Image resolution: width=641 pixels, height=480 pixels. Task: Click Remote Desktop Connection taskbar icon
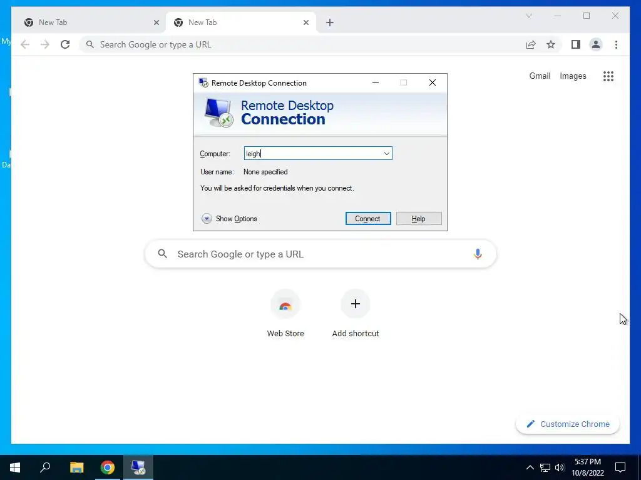pyautogui.click(x=138, y=467)
